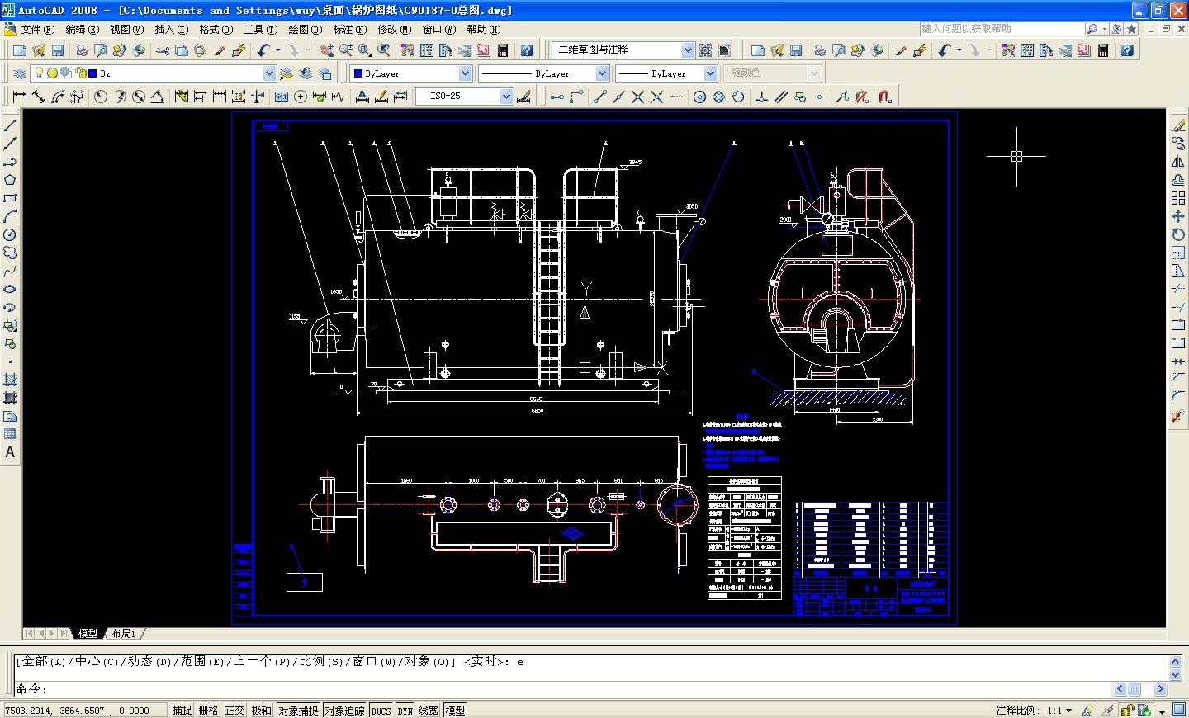Open the 格式 menu
The height and width of the screenshot is (718, 1189).
tap(216, 29)
